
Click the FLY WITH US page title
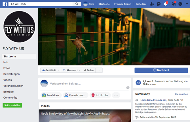[x=13, y=49]
